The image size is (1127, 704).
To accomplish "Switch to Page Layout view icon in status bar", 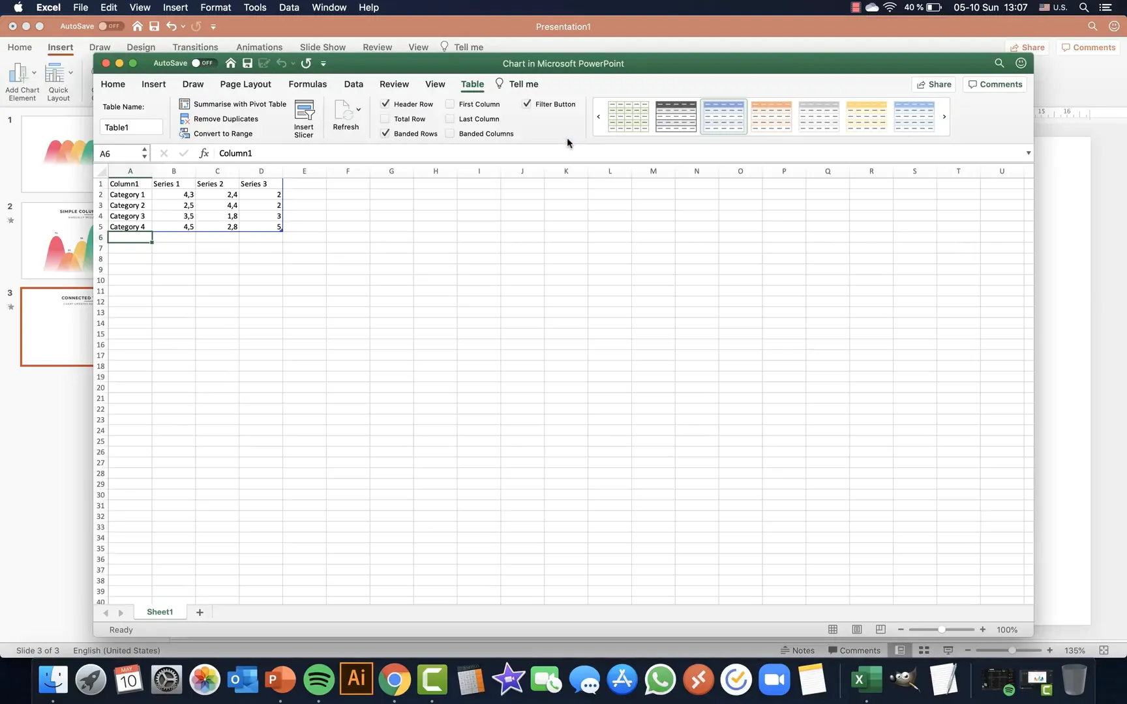I will click(x=857, y=630).
